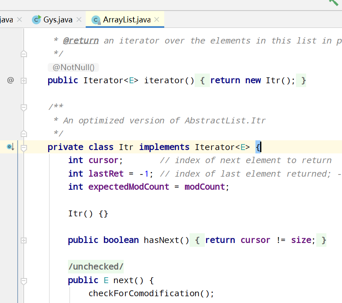Click the @NotNull() inferred annotation hint

point(73,68)
